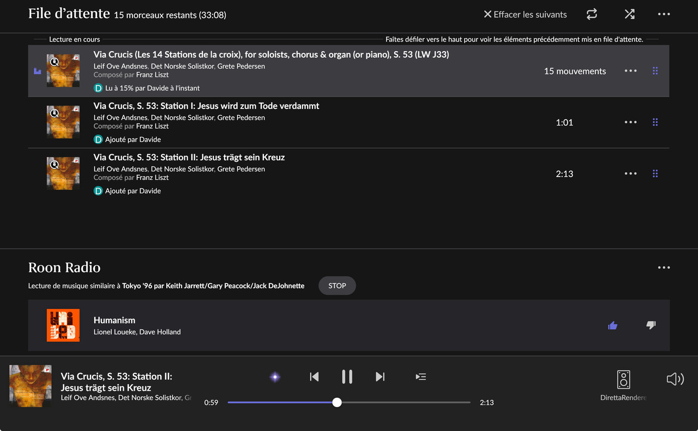Open Leif Ove Andsnes link in first row
Viewport: 698px width, 431px height.
(121, 66)
